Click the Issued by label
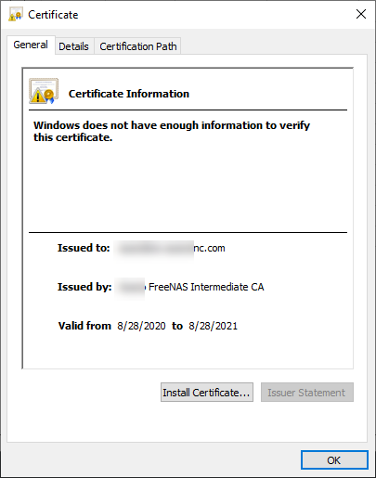376x478 pixels. click(84, 287)
